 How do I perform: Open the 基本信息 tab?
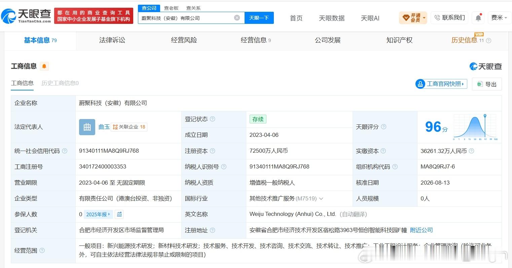[x=40, y=40]
